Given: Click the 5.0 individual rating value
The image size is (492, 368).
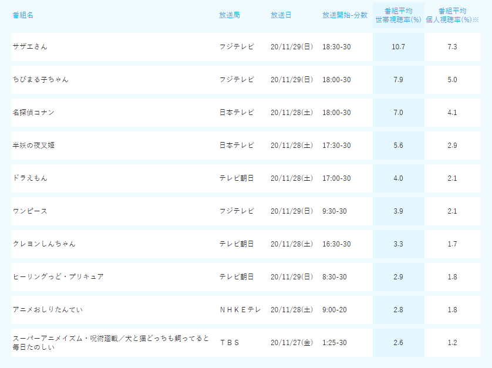Looking at the screenshot, I should pos(452,80).
